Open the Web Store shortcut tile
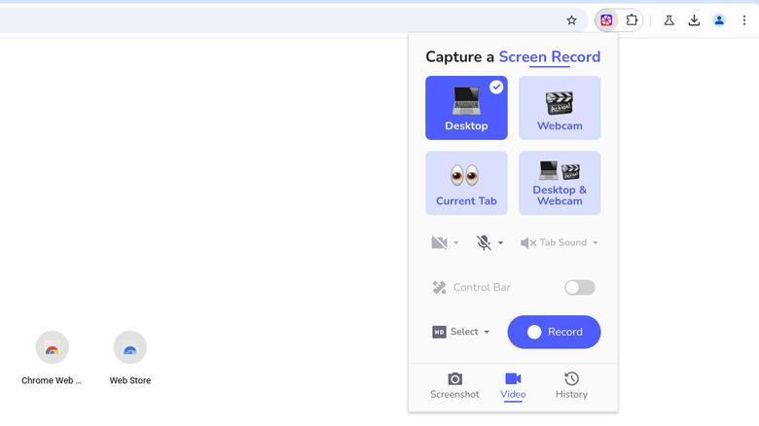759x426 pixels. [129, 358]
